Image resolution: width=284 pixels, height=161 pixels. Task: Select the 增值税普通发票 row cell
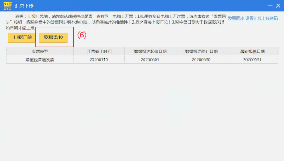40,59
